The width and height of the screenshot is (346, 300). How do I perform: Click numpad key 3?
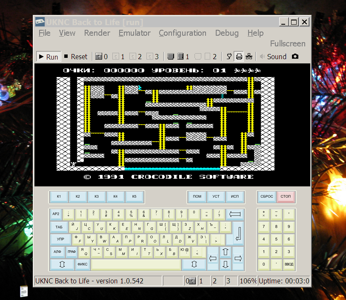pos(289,252)
